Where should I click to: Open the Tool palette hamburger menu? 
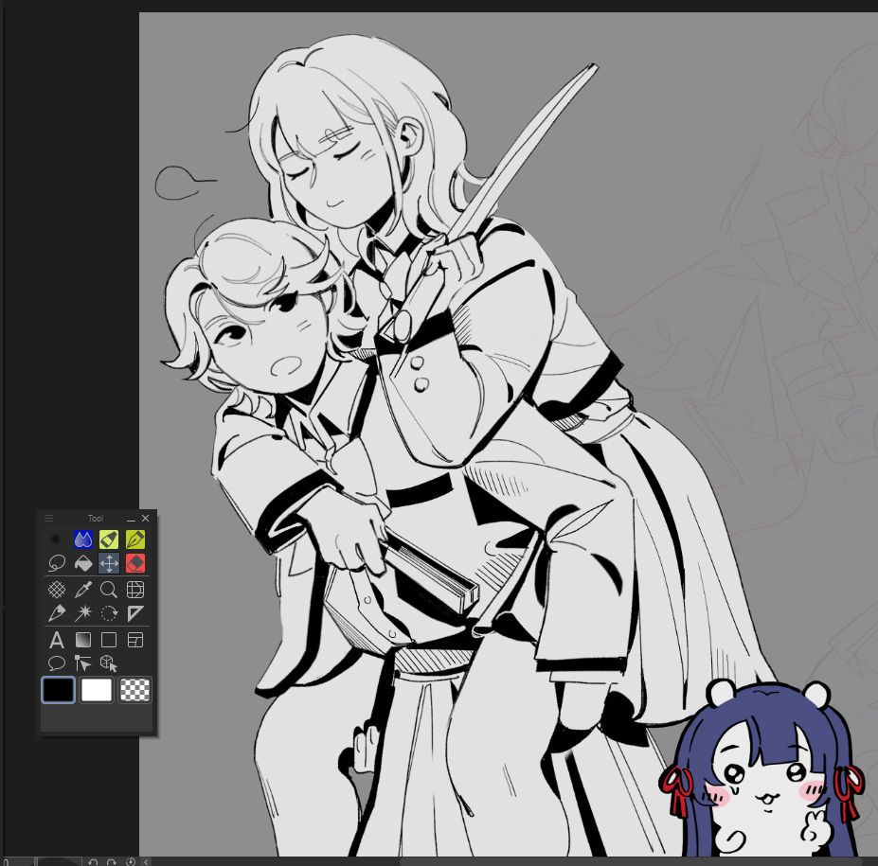49,519
